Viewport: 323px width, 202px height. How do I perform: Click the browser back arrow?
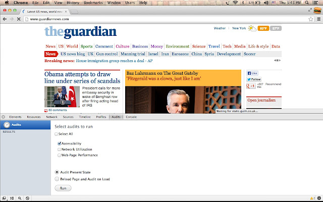tap(5, 19)
